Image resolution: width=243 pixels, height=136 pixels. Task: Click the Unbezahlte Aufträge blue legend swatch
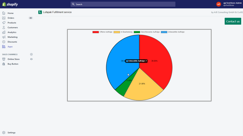(x=164, y=32)
